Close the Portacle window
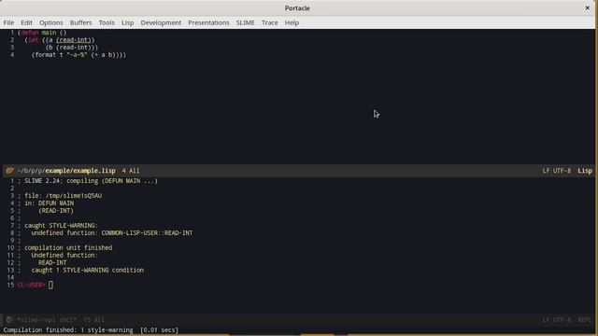 pyautogui.click(x=588, y=8)
